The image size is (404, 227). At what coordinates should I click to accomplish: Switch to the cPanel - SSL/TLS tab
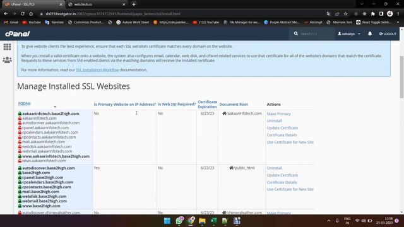33,4
